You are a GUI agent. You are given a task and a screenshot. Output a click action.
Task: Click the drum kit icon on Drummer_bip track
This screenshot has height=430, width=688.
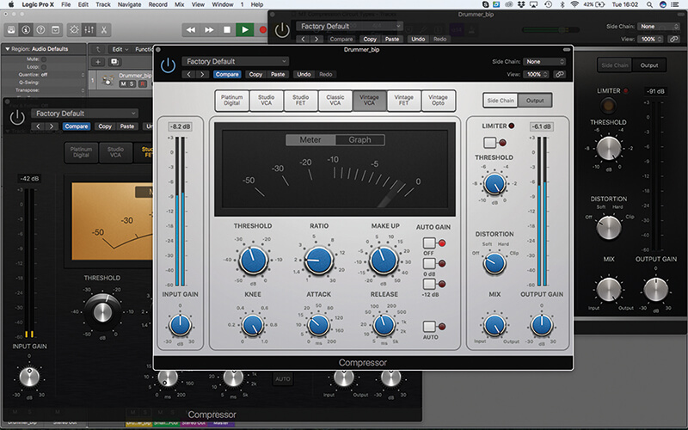click(x=107, y=80)
